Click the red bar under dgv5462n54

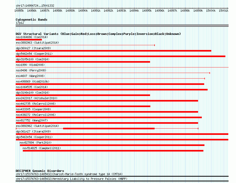click(121, 56)
